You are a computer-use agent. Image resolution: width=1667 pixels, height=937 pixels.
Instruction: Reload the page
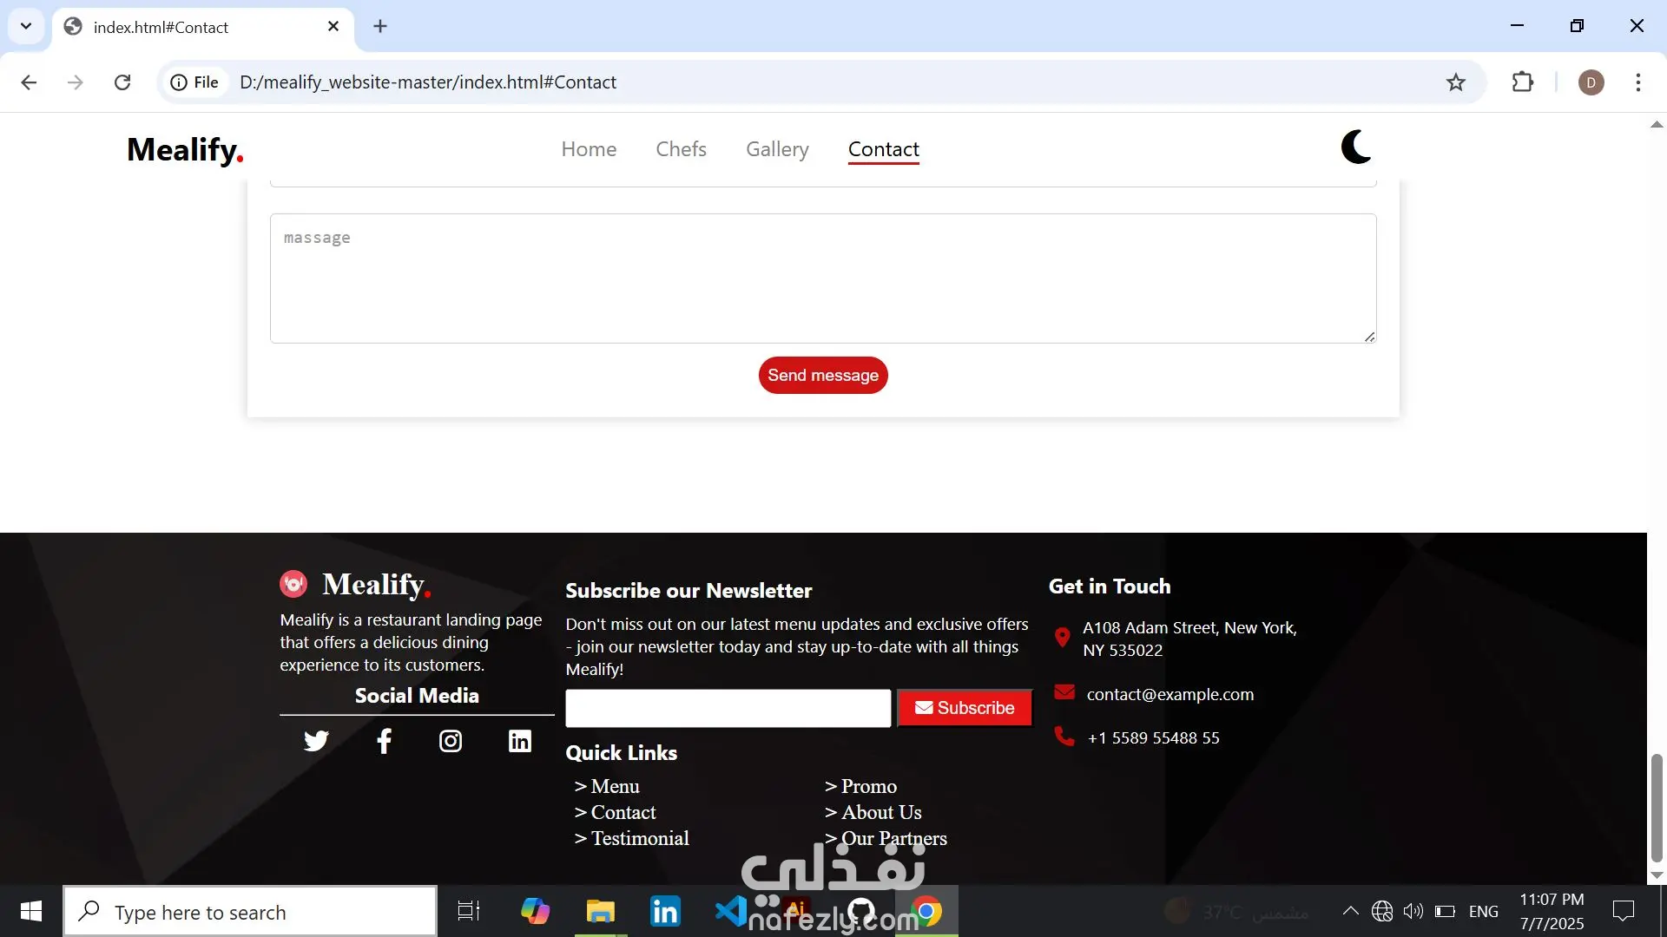122,82
